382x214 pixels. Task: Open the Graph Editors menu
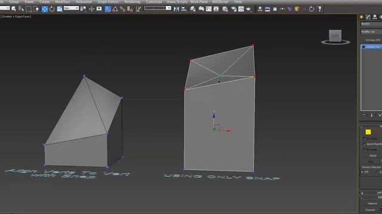point(108,2)
